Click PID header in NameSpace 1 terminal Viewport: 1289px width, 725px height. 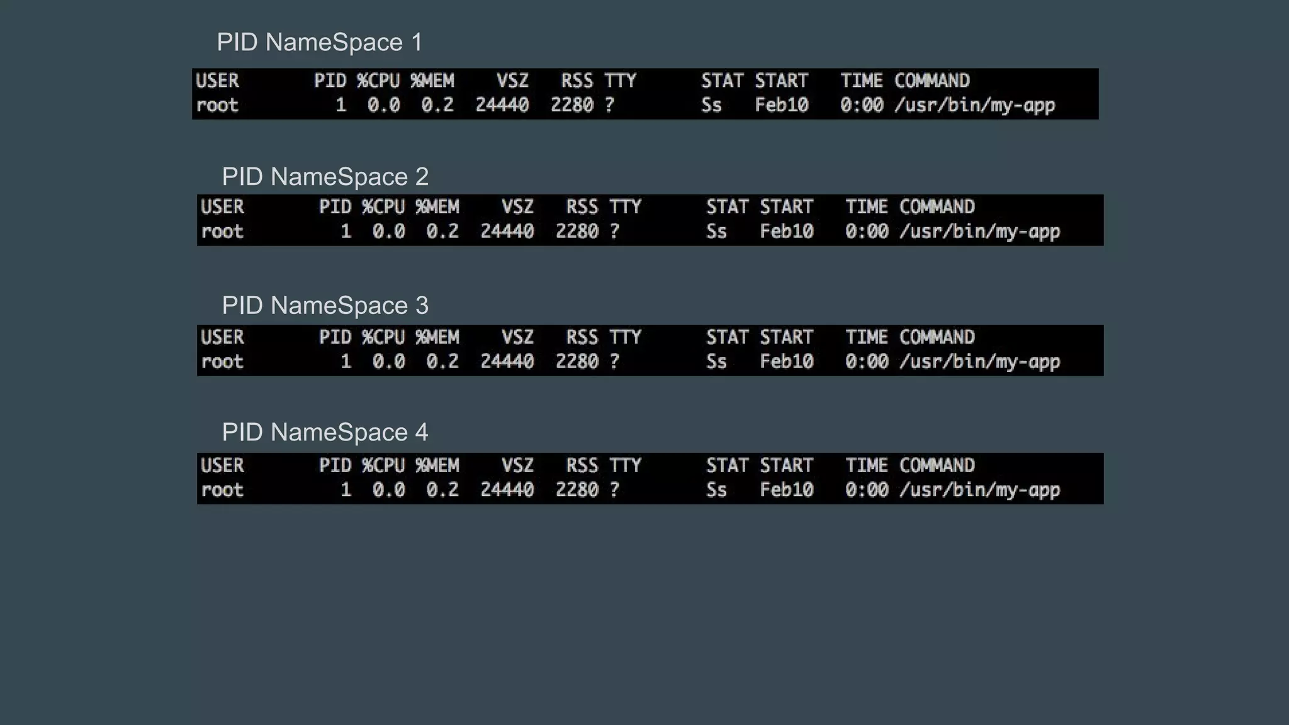pyautogui.click(x=330, y=81)
